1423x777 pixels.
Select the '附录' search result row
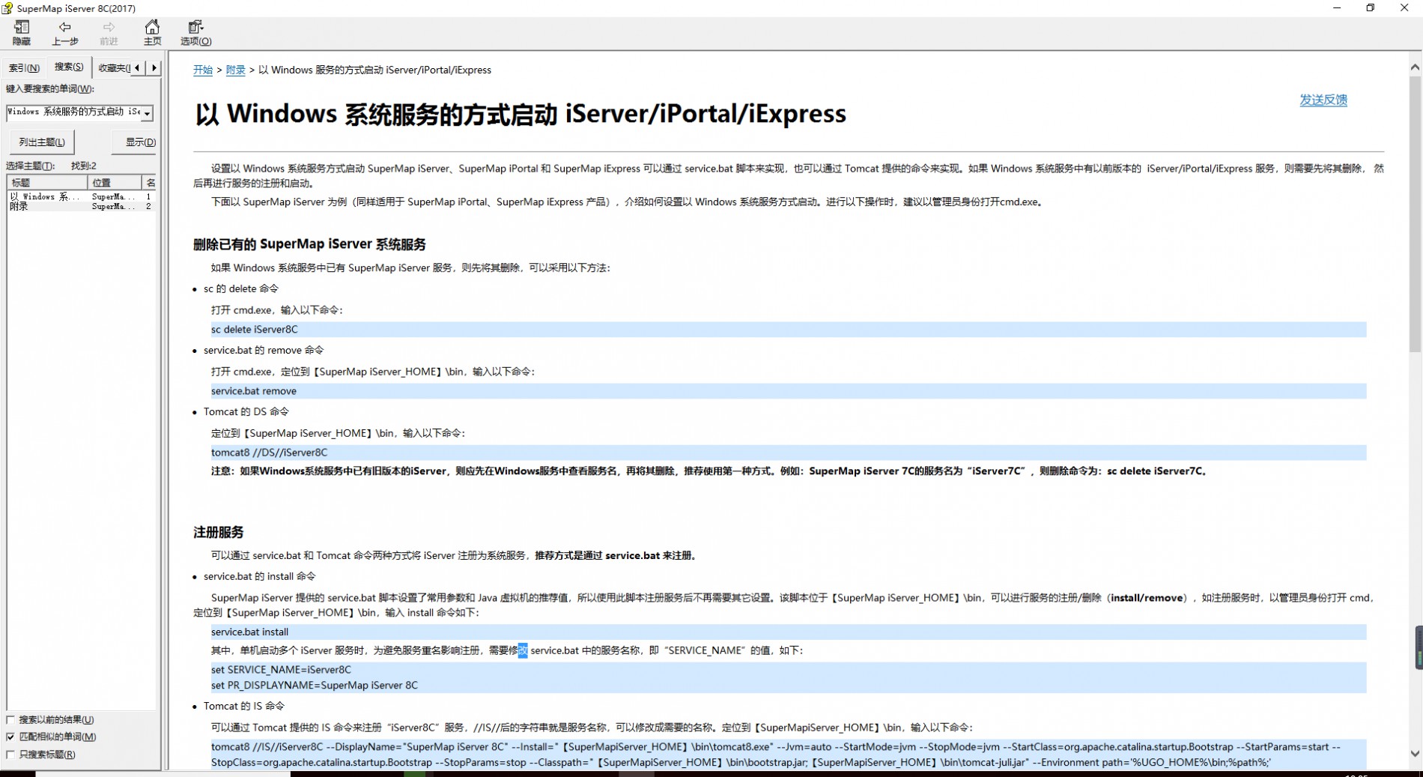81,206
